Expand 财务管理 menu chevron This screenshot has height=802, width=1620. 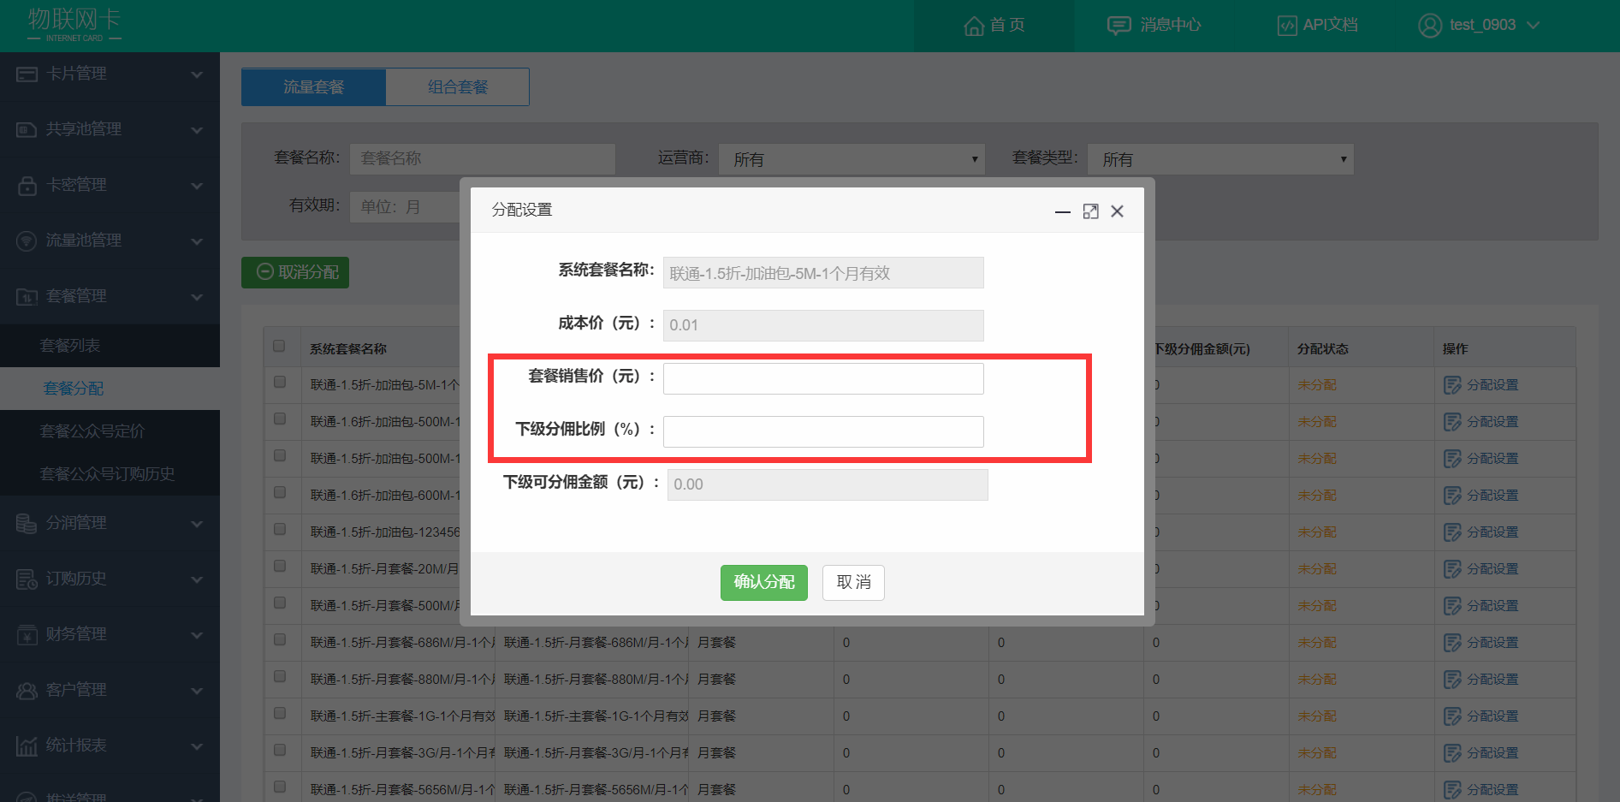click(x=197, y=635)
